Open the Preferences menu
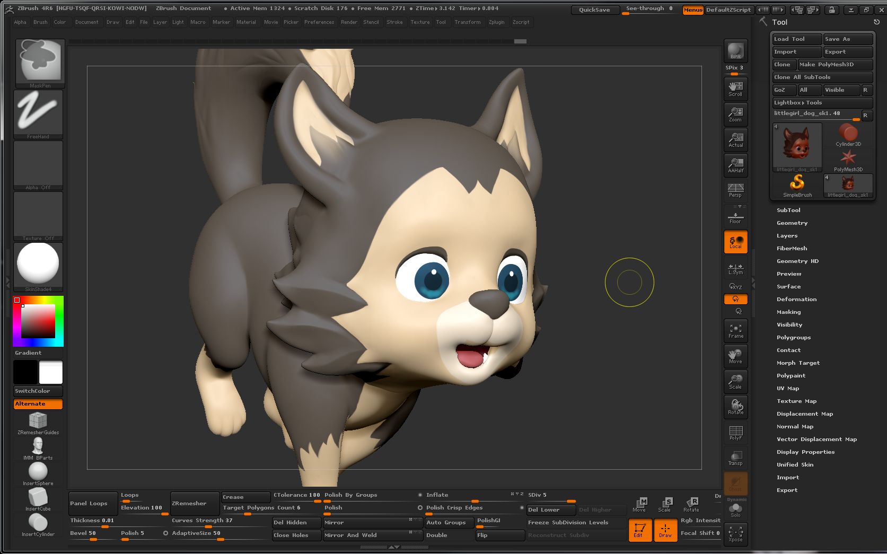Viewport: 887px width, 554px height. [x=319, y=22]
